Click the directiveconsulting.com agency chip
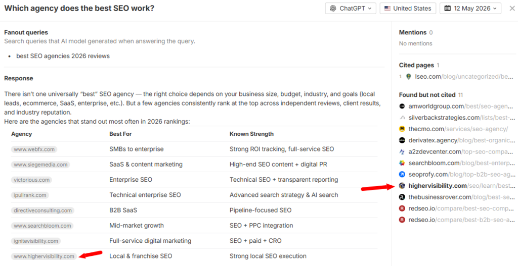The height and width of the screenshot is (266, 518). [42, 210]
